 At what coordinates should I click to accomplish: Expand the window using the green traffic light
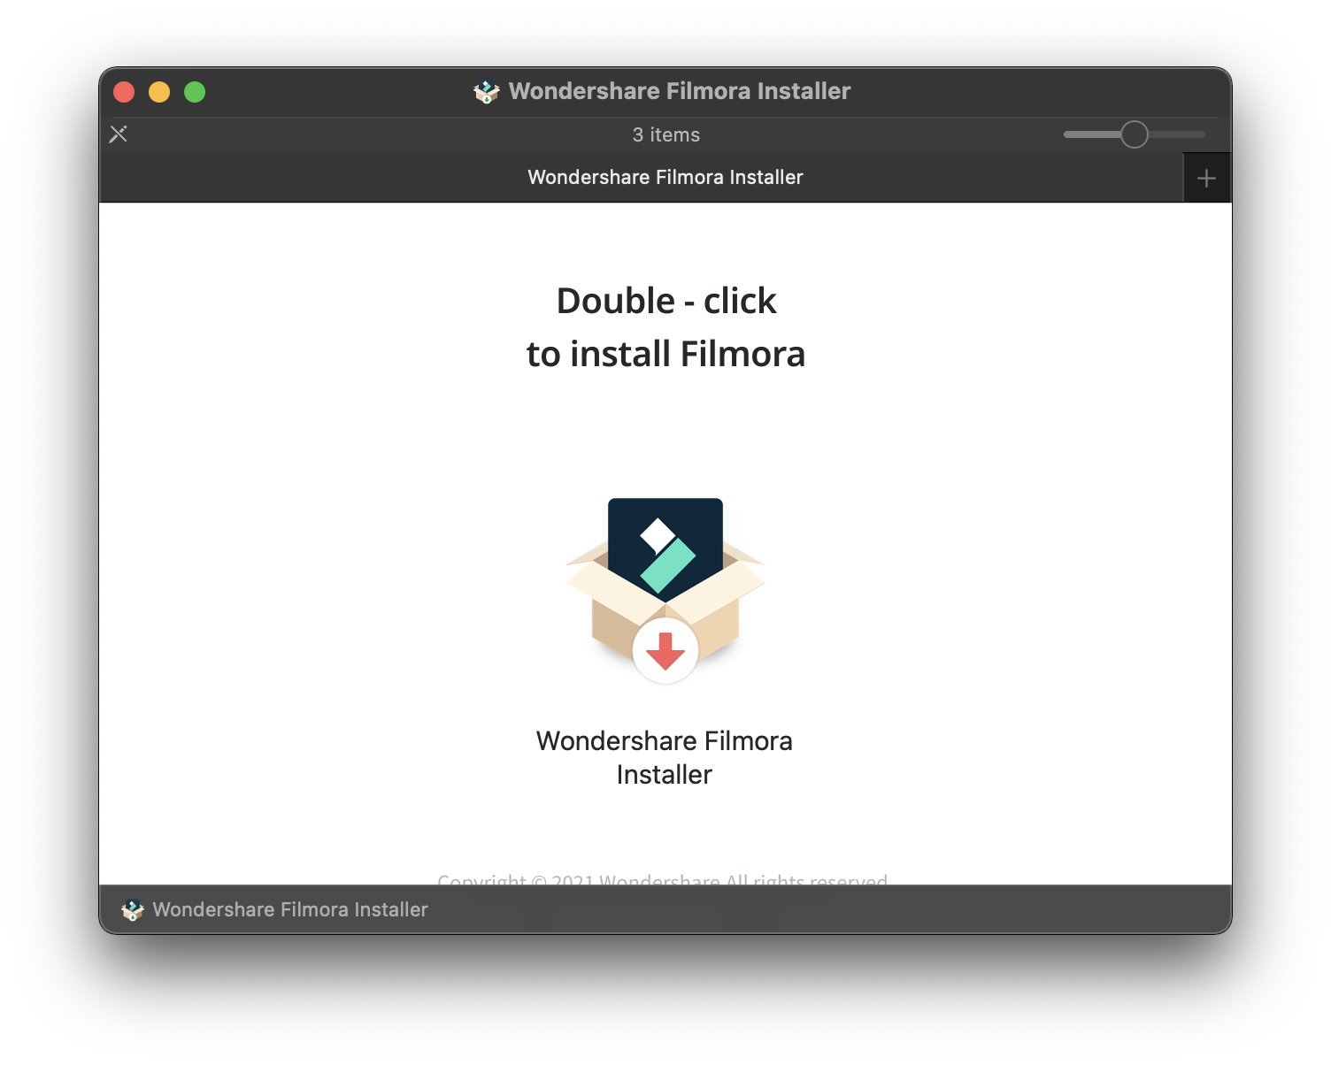point(195,91)
